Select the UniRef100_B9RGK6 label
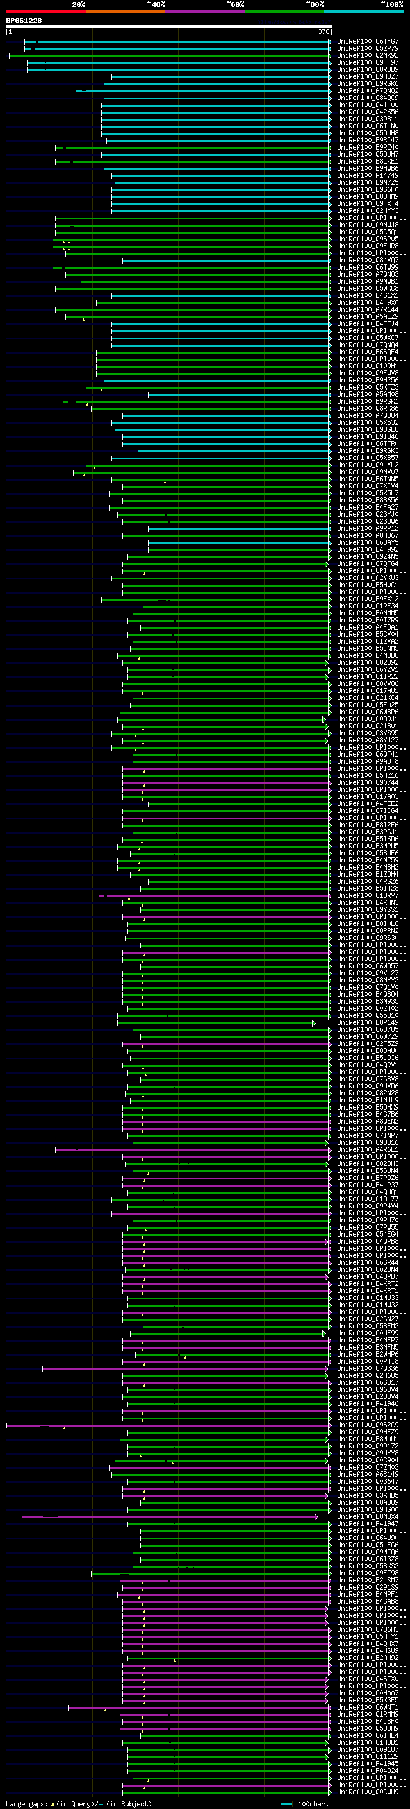Screen dimensions: 410x1809 pyautogui.click(x=368, y=83)
